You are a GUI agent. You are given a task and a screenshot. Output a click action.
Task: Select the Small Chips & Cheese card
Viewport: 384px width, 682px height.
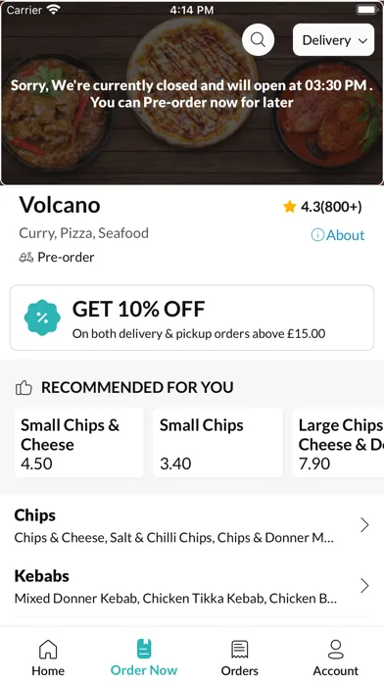click(x=79, y=443)
